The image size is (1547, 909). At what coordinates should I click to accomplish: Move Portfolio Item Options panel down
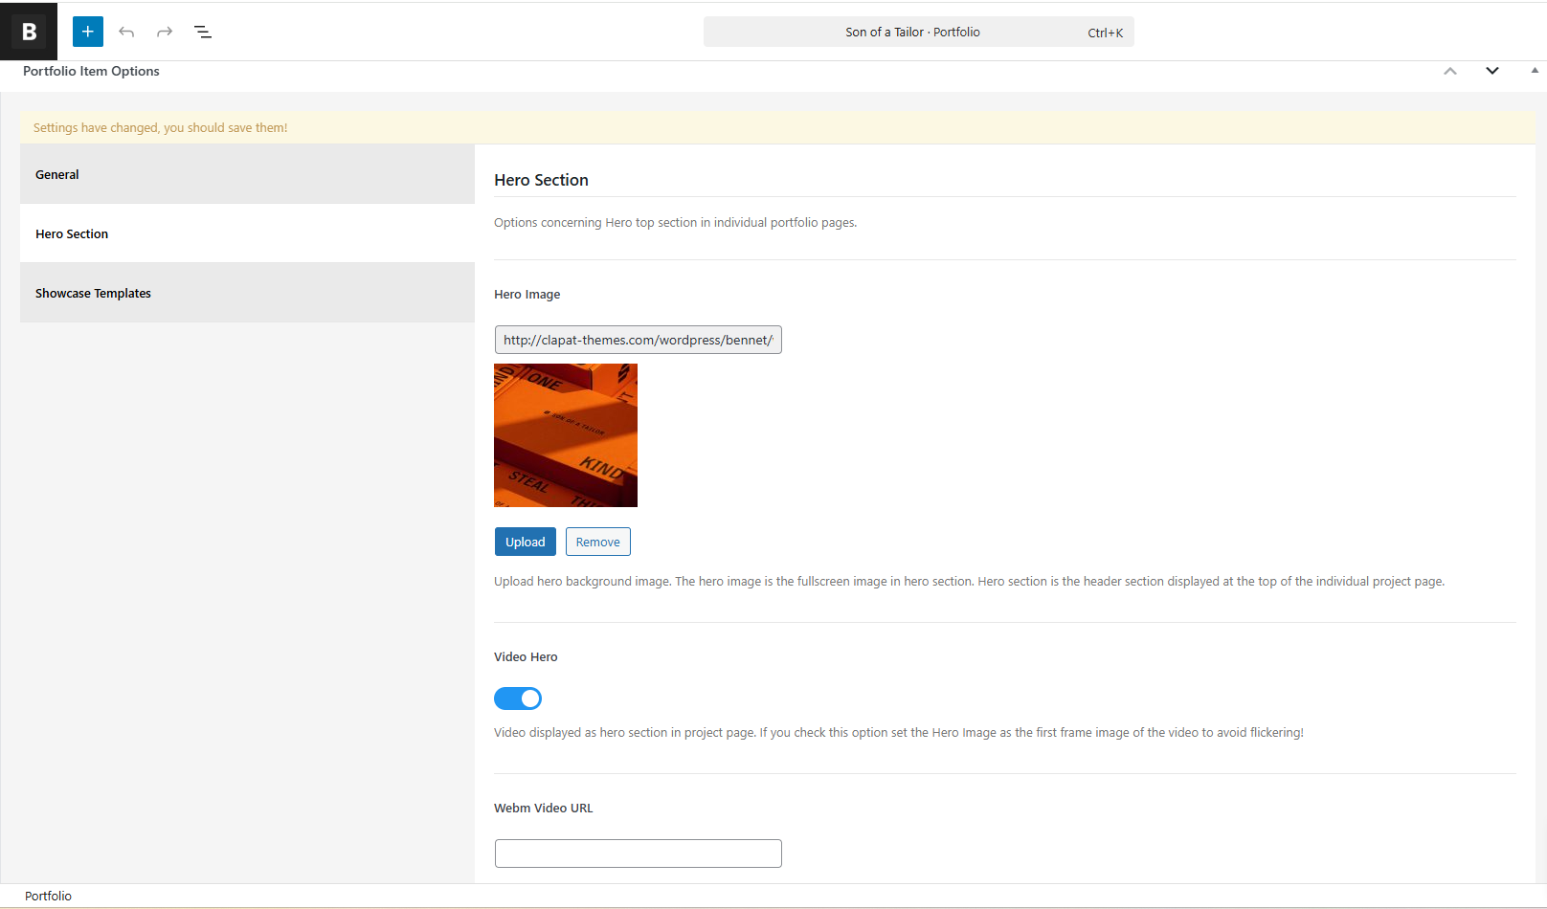coord(1491,71)
